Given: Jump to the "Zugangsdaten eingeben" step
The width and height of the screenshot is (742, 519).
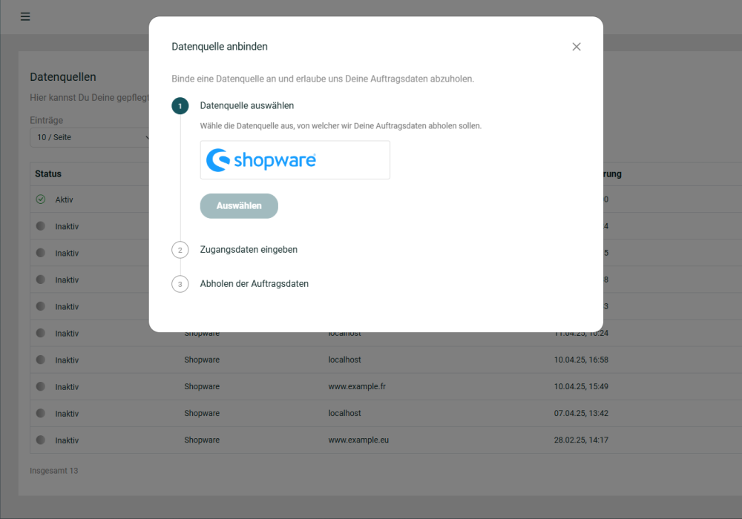Looking at the screenshot, I should tap(249, 250).
